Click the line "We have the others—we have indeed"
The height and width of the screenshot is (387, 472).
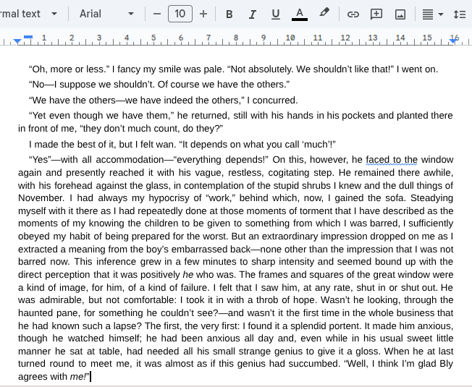(x=163, y=100)
